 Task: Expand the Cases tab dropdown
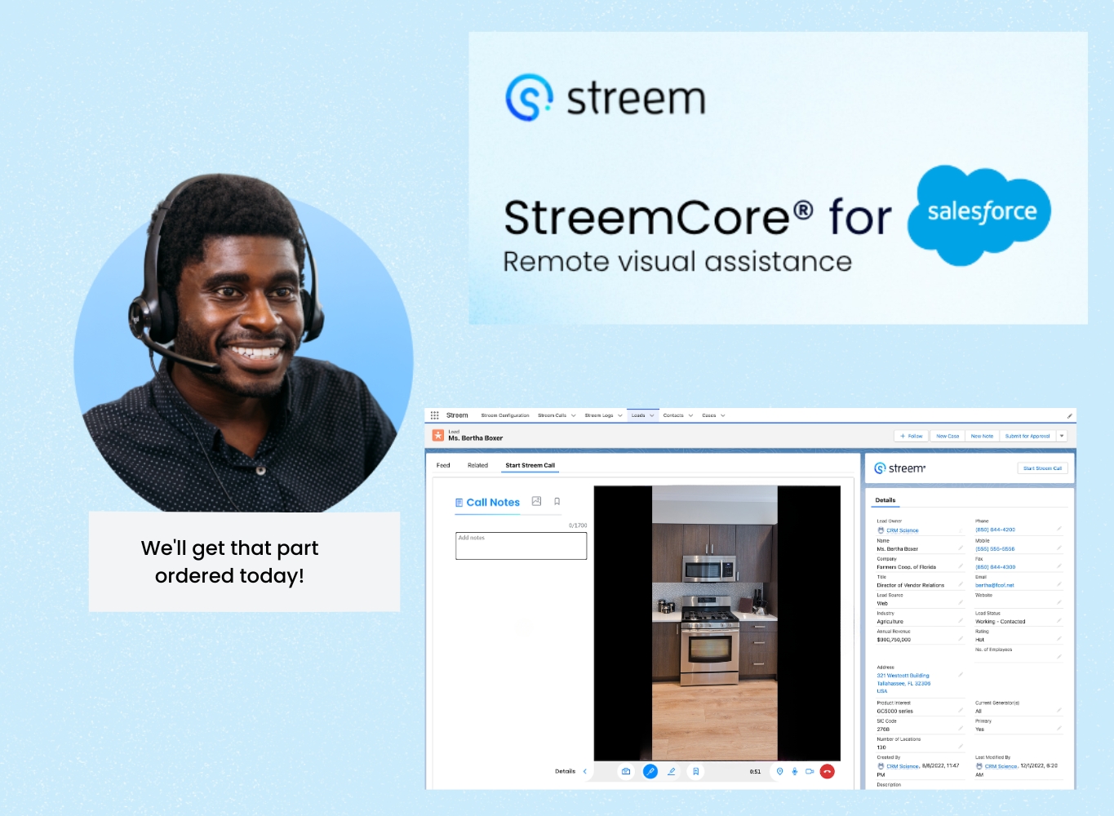[x=723, y=415]
